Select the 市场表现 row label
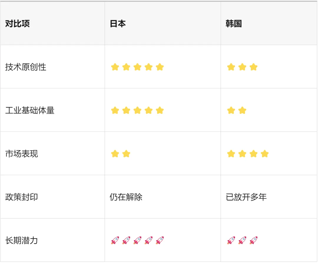The width and height of the screenshot is (318, 264). point(21,154)
